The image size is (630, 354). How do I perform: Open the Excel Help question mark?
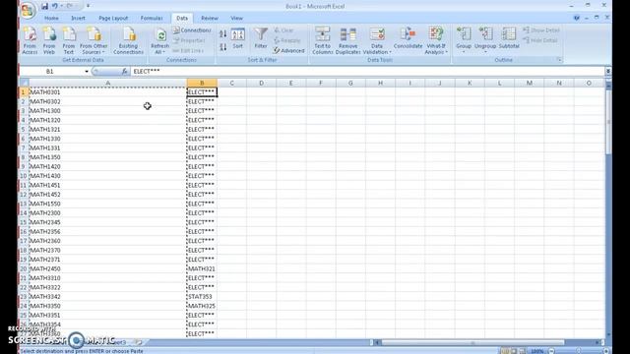coord(577,18)
